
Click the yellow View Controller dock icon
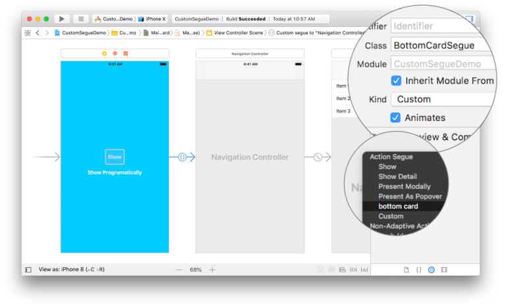[104, 53]
